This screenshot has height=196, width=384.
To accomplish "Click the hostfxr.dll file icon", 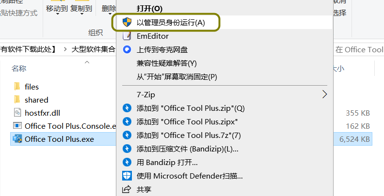I will [17, 113].
